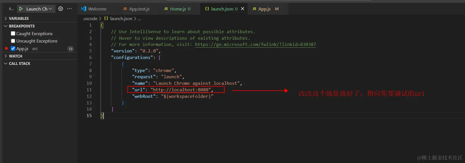Click line number 11 in the gutter
Screen dimensions: 465x163
tap(89, 90)
